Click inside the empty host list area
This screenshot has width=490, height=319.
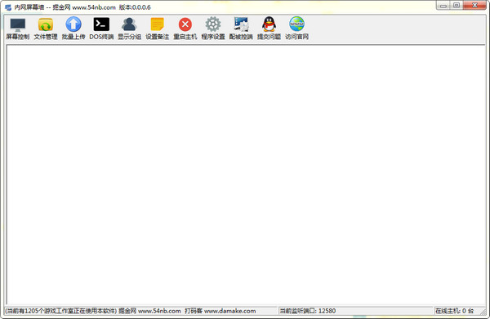tap(246, 175)
